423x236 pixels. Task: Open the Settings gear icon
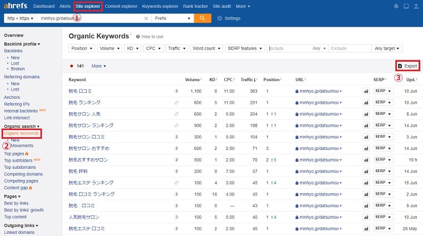[219, 18]
